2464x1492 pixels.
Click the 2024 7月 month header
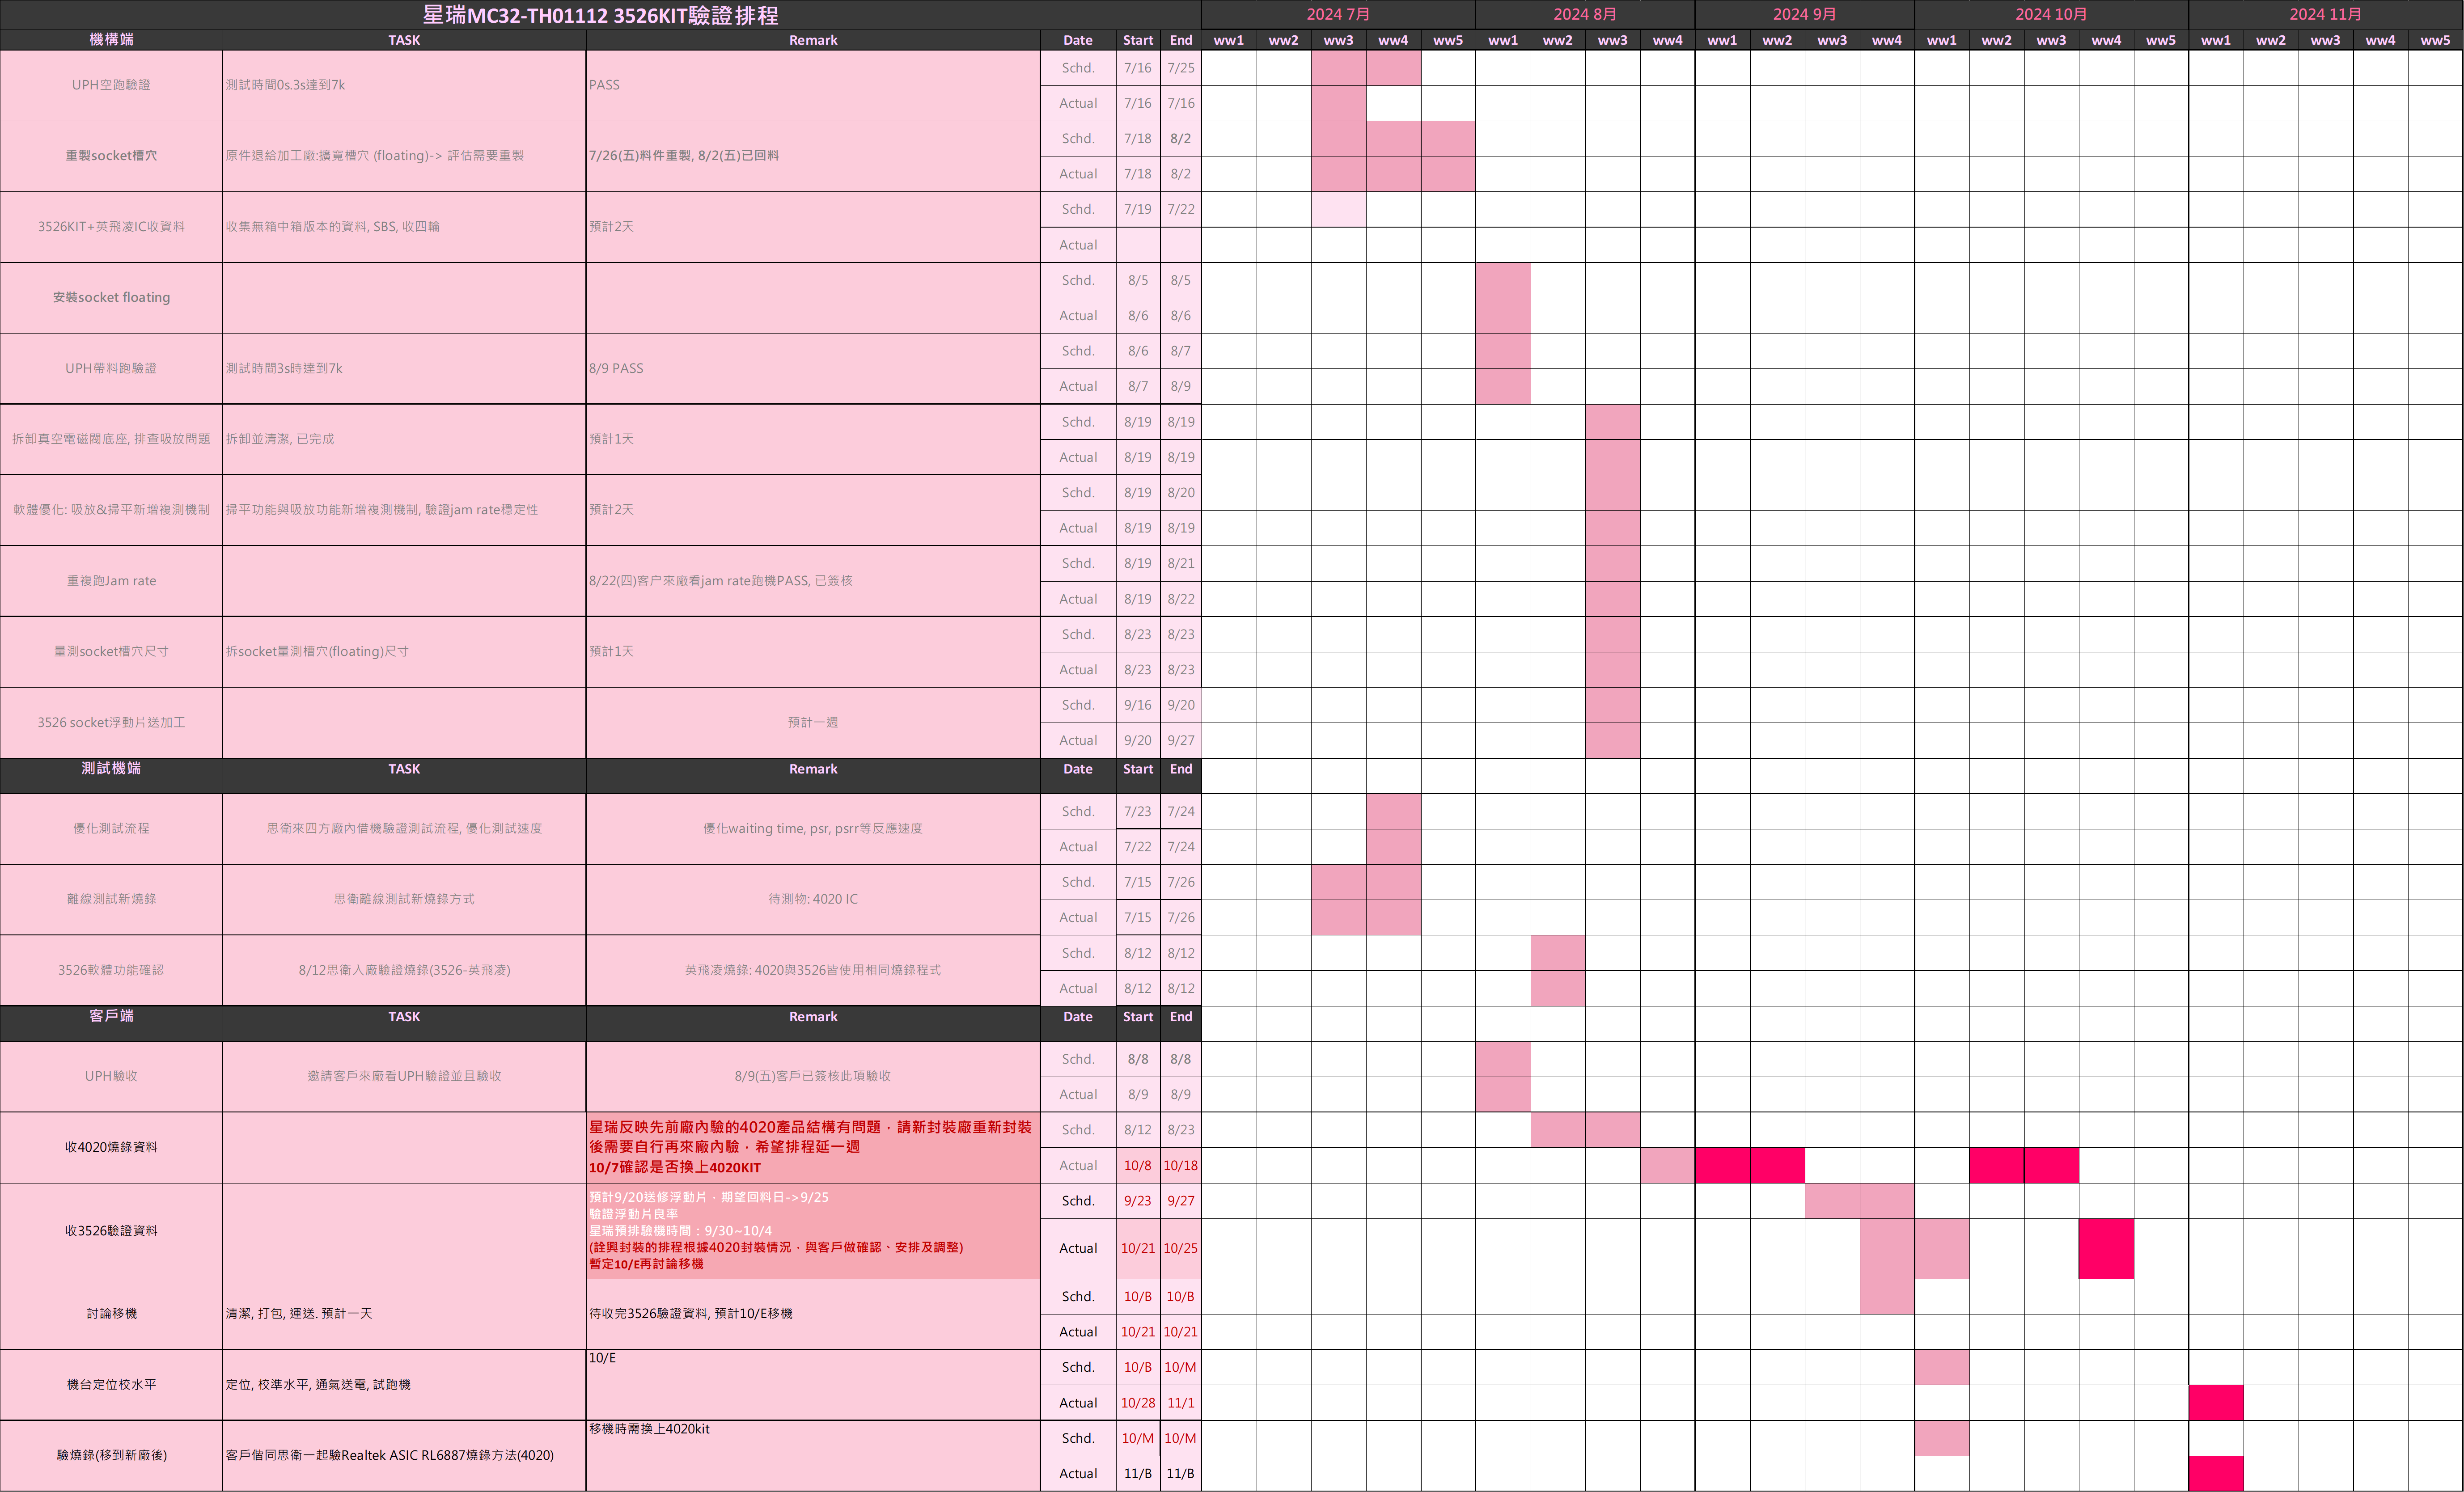pyautogui.click(x=1338, y=15)
